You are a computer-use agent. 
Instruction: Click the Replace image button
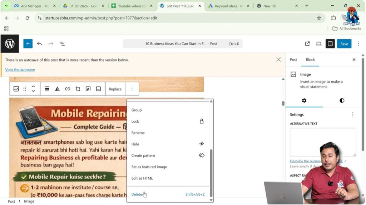pyautogui.click(x=115, y=89)
